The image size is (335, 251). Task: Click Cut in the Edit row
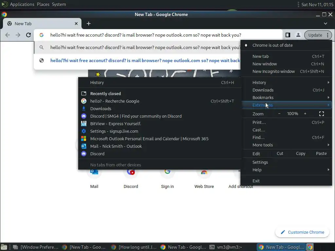(280, 154)
